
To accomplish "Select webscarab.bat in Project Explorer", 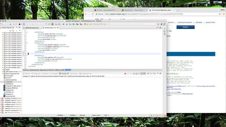I will [10, 96].
